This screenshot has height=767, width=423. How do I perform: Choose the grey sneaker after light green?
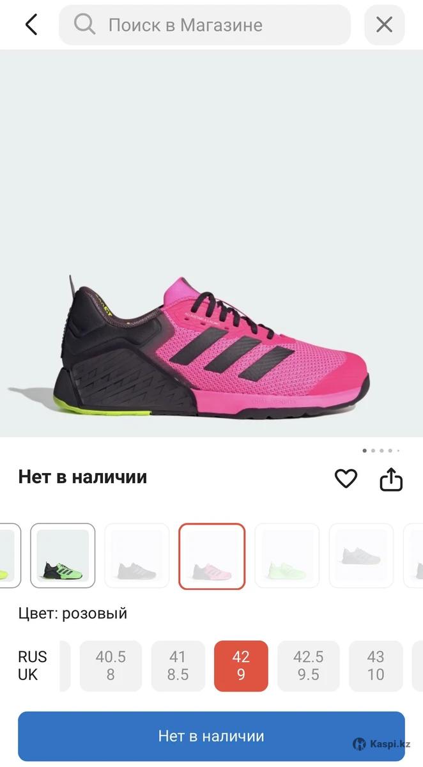pyautogui.click(x=361, y=555)
